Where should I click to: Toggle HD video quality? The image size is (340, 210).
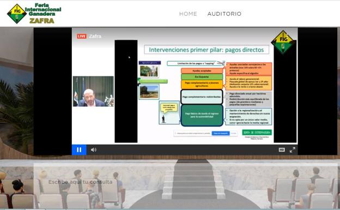[282, 149]
